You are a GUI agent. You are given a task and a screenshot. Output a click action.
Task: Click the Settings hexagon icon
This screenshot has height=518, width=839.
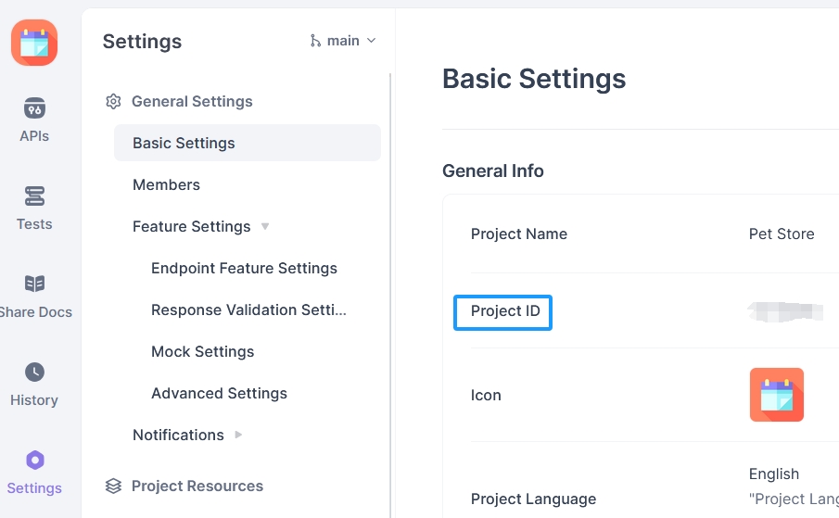tap(34, 461)
